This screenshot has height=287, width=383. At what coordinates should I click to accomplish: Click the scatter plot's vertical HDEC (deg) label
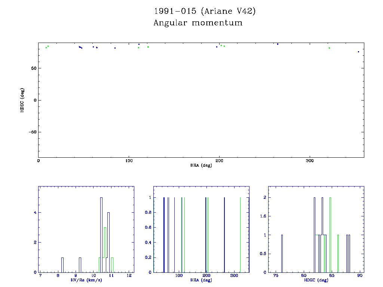[22, 100]
